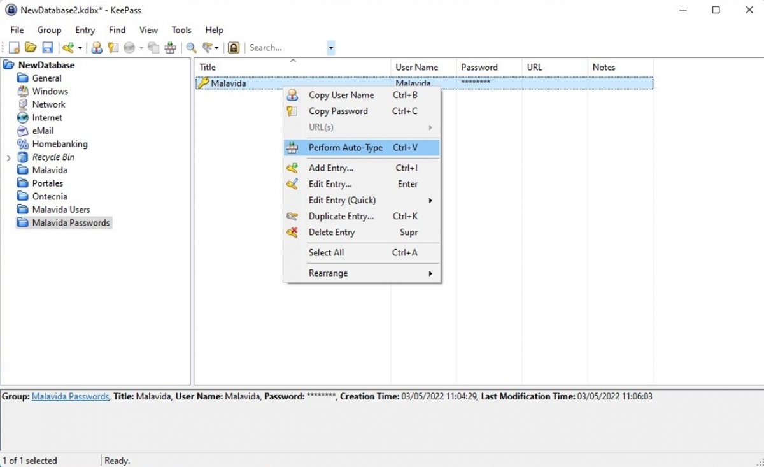Select the NewDatabase root tree node
The image size is (764, 467).
click(46, 65)
